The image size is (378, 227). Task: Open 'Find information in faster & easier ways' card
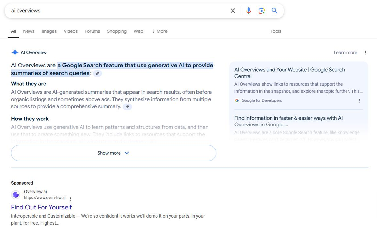coord(288,121)
